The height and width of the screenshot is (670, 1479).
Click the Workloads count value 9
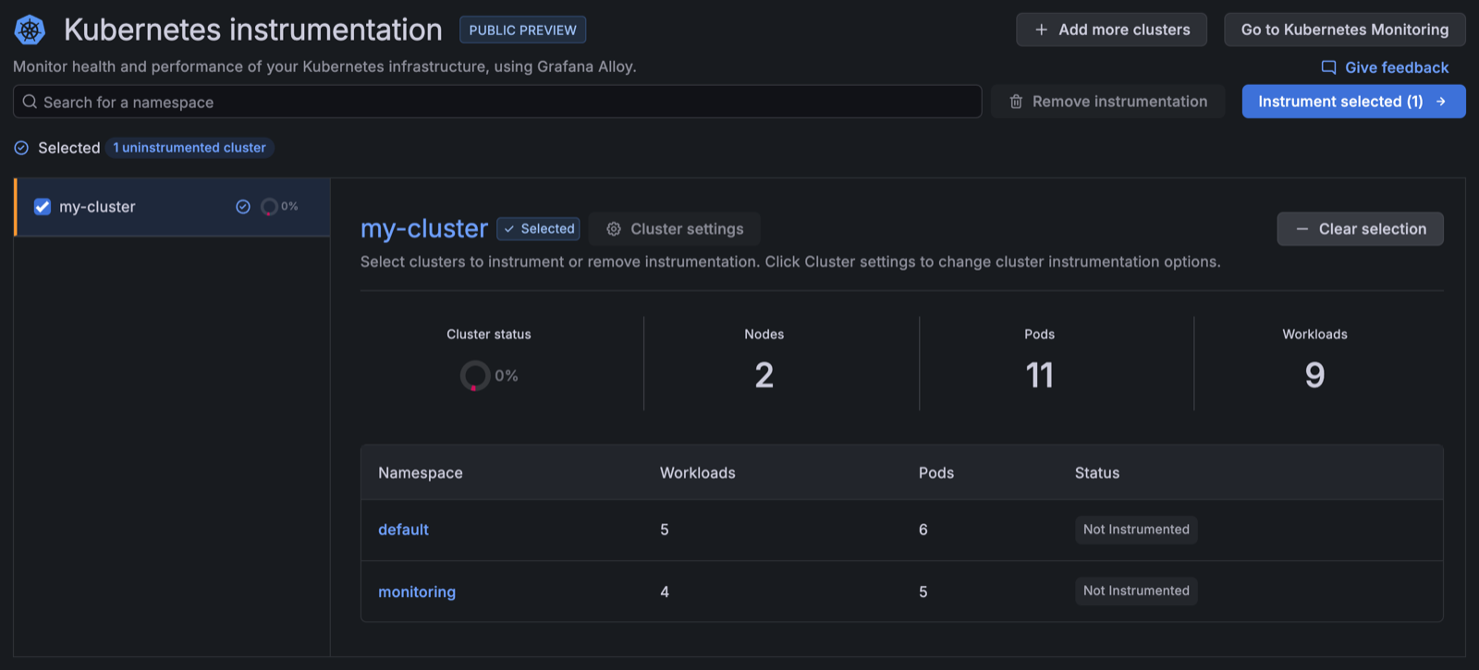1314,375
